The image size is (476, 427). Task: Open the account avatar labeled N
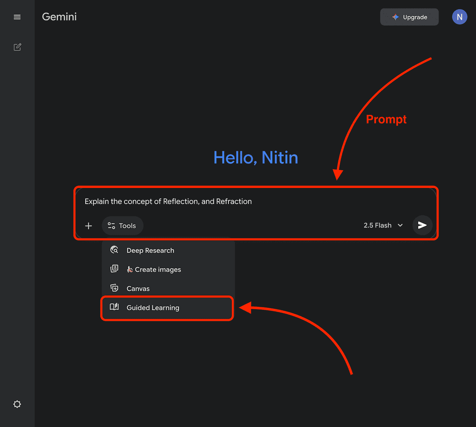459,17
